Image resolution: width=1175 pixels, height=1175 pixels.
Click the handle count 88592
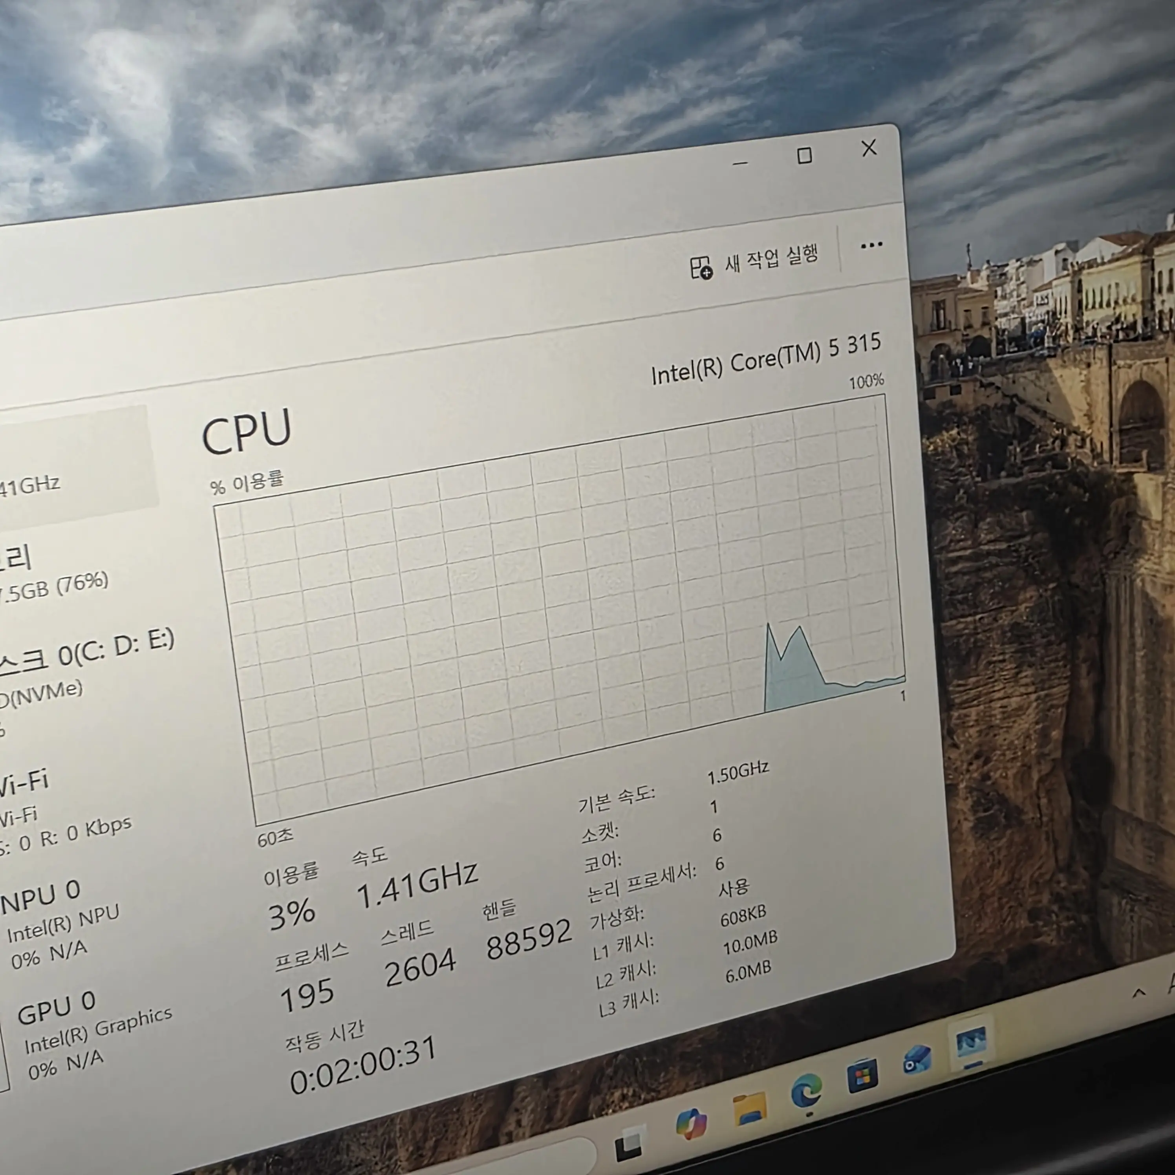529,939
